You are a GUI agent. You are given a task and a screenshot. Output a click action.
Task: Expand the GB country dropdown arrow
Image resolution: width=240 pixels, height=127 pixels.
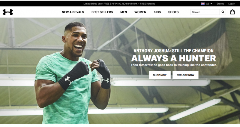(211, 4)
